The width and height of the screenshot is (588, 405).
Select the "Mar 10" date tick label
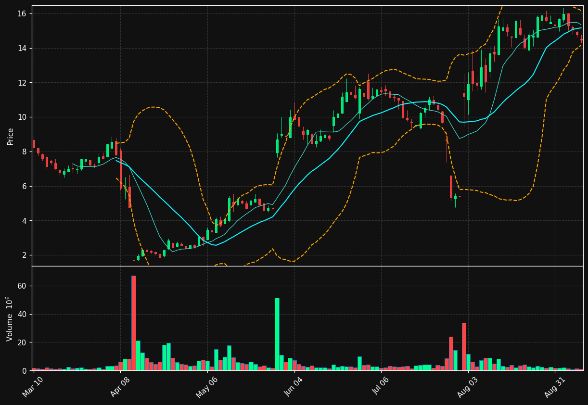[x=32, y=387]
